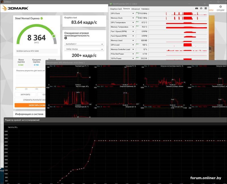Viewport: 227px width, 184px height.
Task: Open 3DMark options gear icon
Action: [x=220, y=7]
